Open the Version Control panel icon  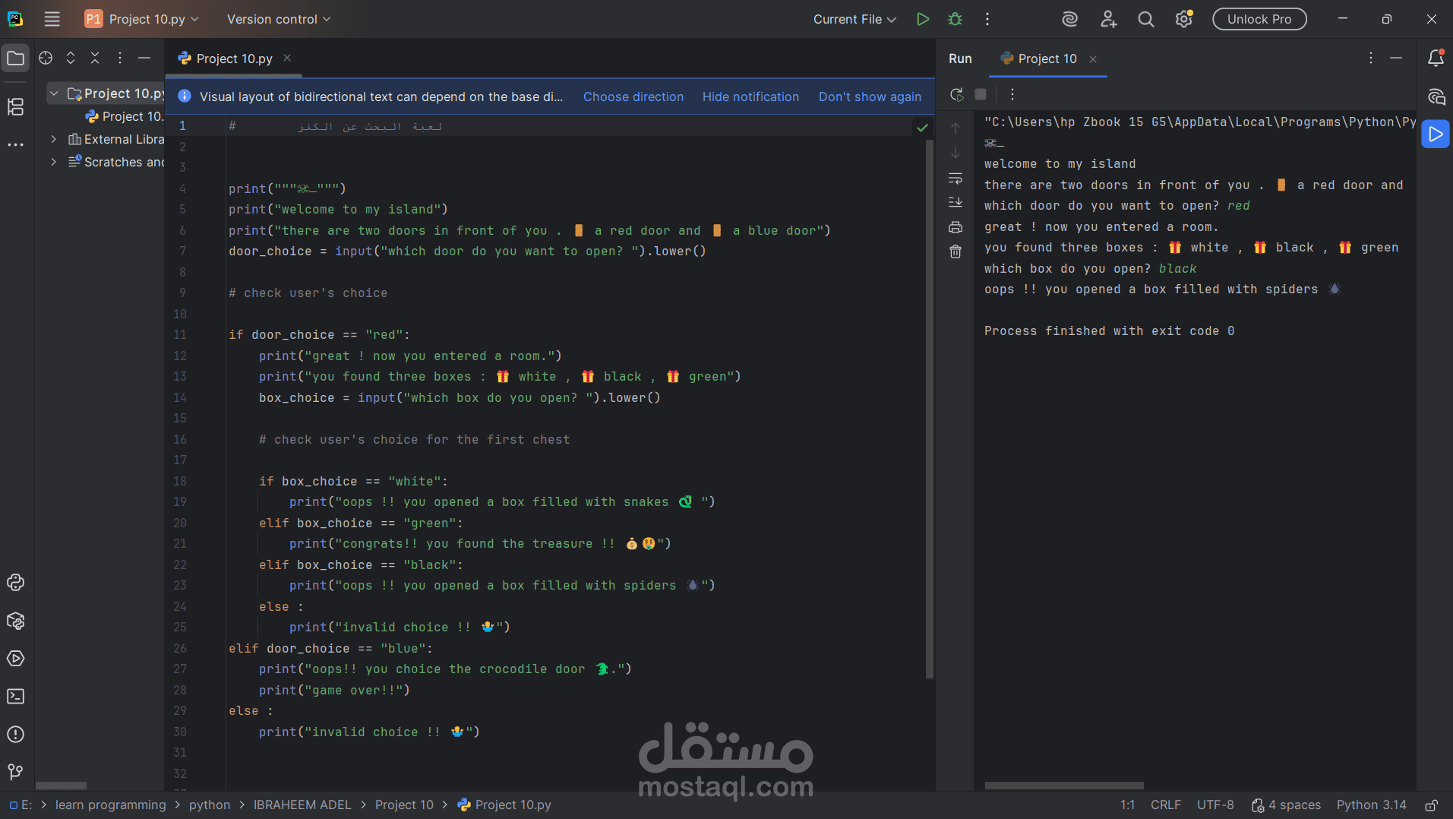tap(14, 772)
